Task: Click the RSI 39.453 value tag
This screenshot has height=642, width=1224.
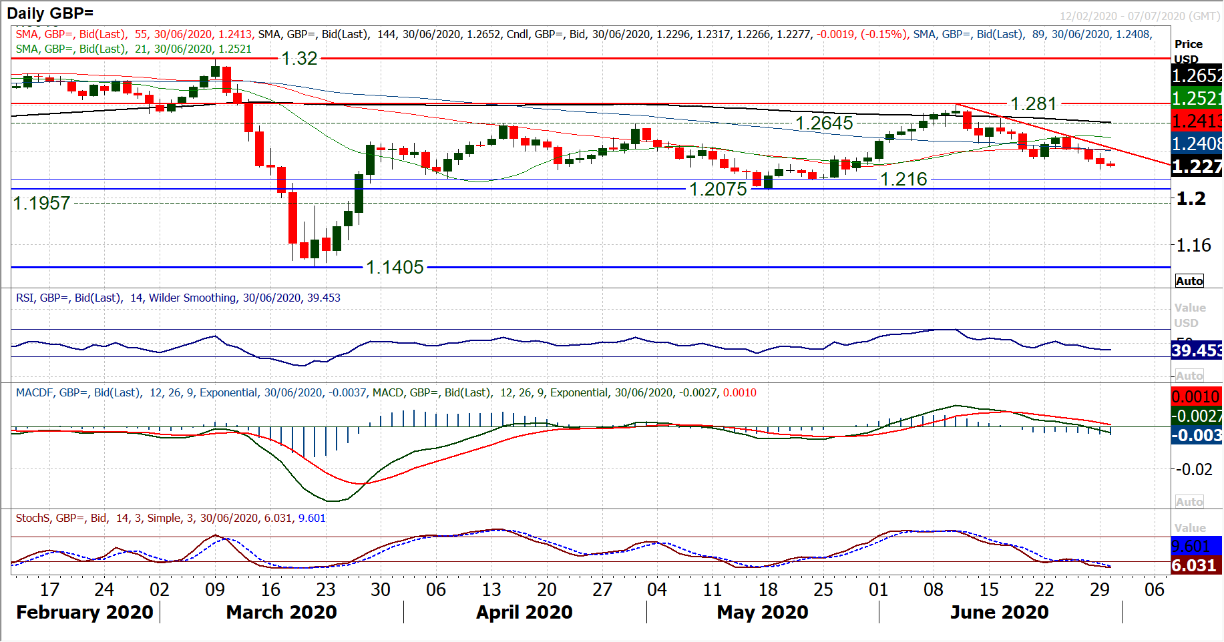Action: 1197,351
